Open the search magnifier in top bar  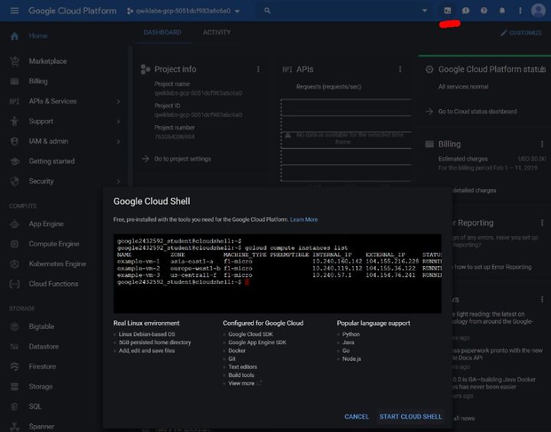click(267, 11)
